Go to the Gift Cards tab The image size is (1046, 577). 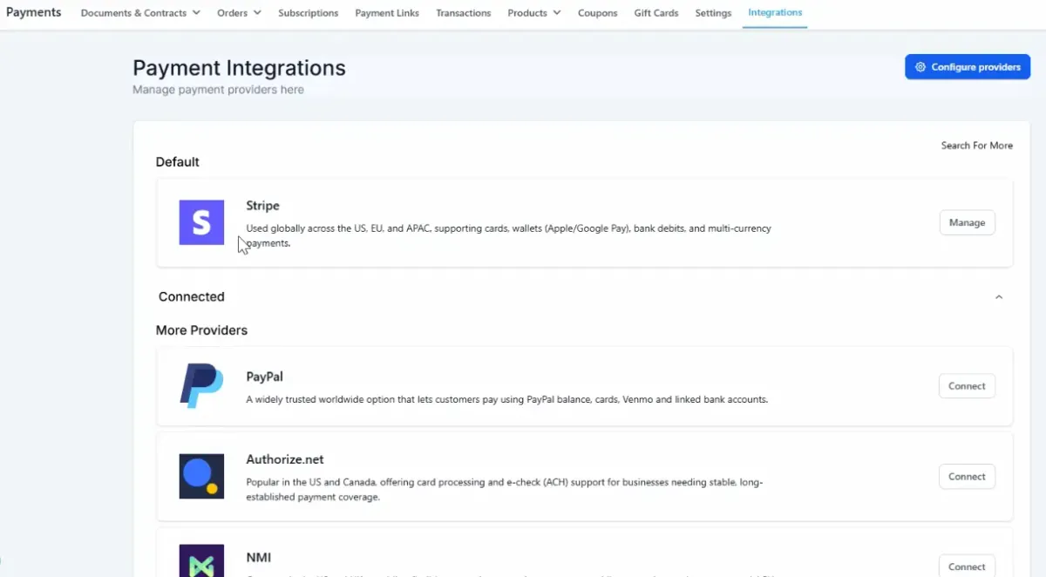(656, 13)
